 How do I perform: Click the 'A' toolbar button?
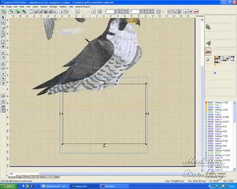[x=185, y=12]
